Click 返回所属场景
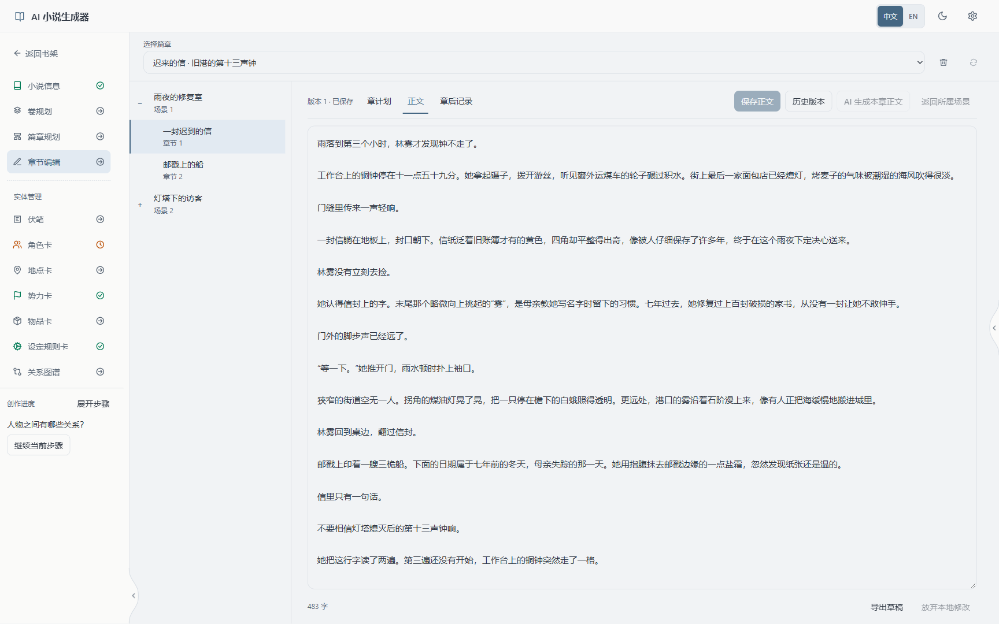The image size is (999, 624). 946,102
